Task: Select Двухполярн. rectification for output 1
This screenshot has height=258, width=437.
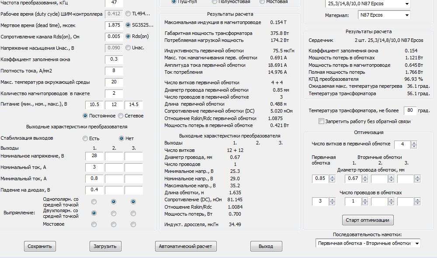Action: [x=94, y=213]
